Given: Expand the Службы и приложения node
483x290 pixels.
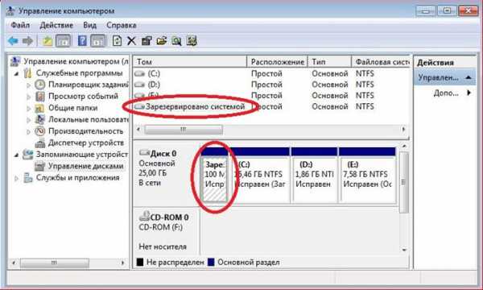Looking at the screenshot, I should [x=17, y=178].
